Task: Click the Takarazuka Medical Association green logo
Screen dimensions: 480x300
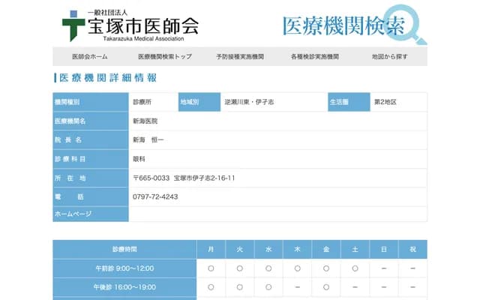Action: (73, 26)
